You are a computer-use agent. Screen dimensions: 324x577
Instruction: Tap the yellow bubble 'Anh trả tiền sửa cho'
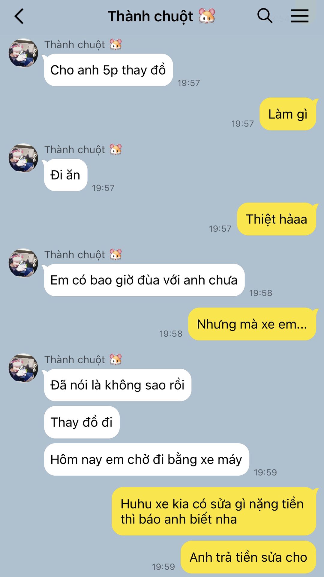pos(248,557)
